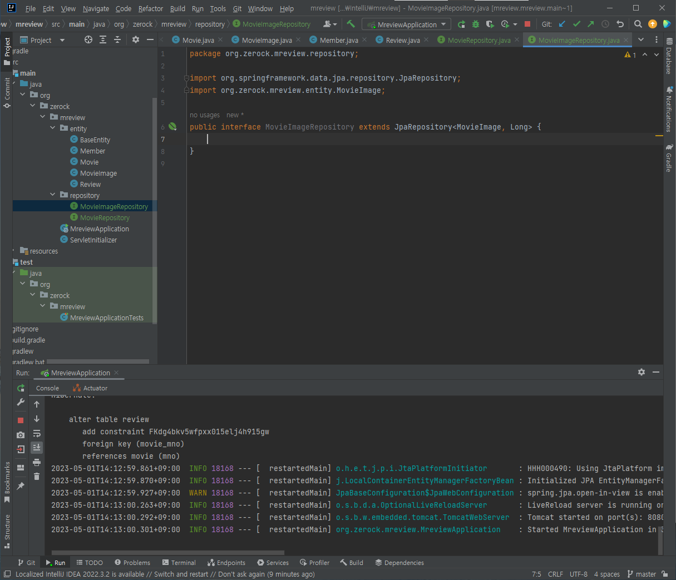Toggle the Structure tool window stripe

(7, 531)
